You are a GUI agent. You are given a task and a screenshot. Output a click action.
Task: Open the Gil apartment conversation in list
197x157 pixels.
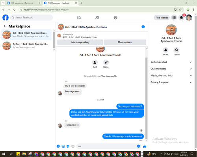26,35
